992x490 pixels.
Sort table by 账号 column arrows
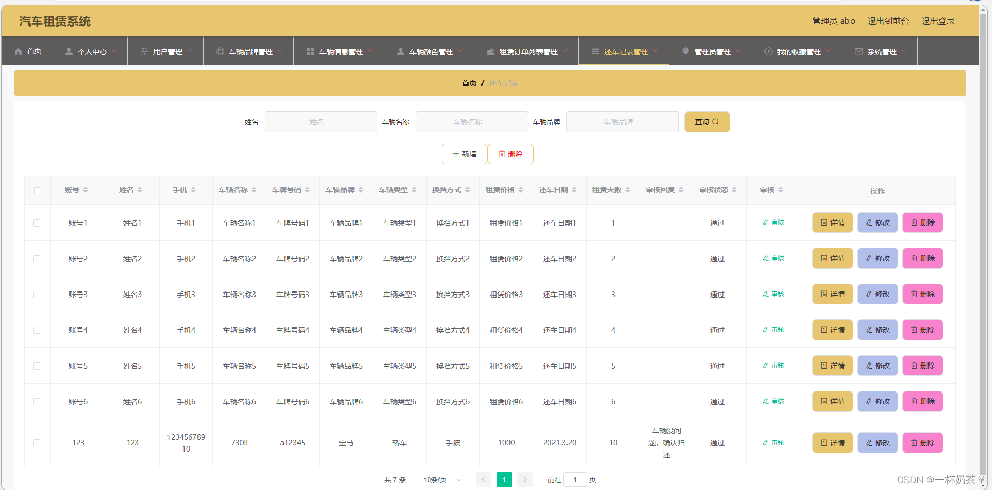pyautogui.click(x=86, y=190)
